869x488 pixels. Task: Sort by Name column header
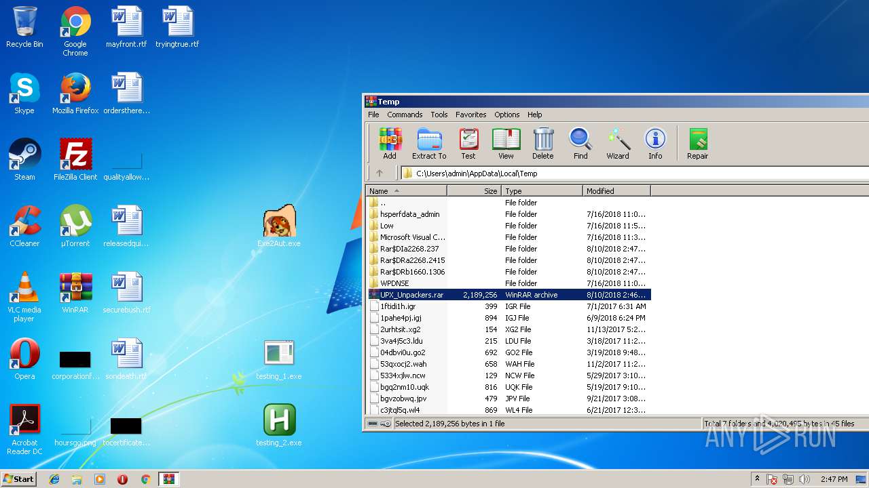pyautogui.click(x=406, y=191)
